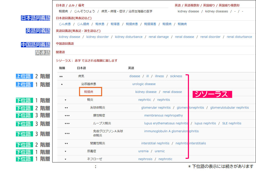Open the nephrotic link
Screen dimensions: 256x171
(165, 159)
